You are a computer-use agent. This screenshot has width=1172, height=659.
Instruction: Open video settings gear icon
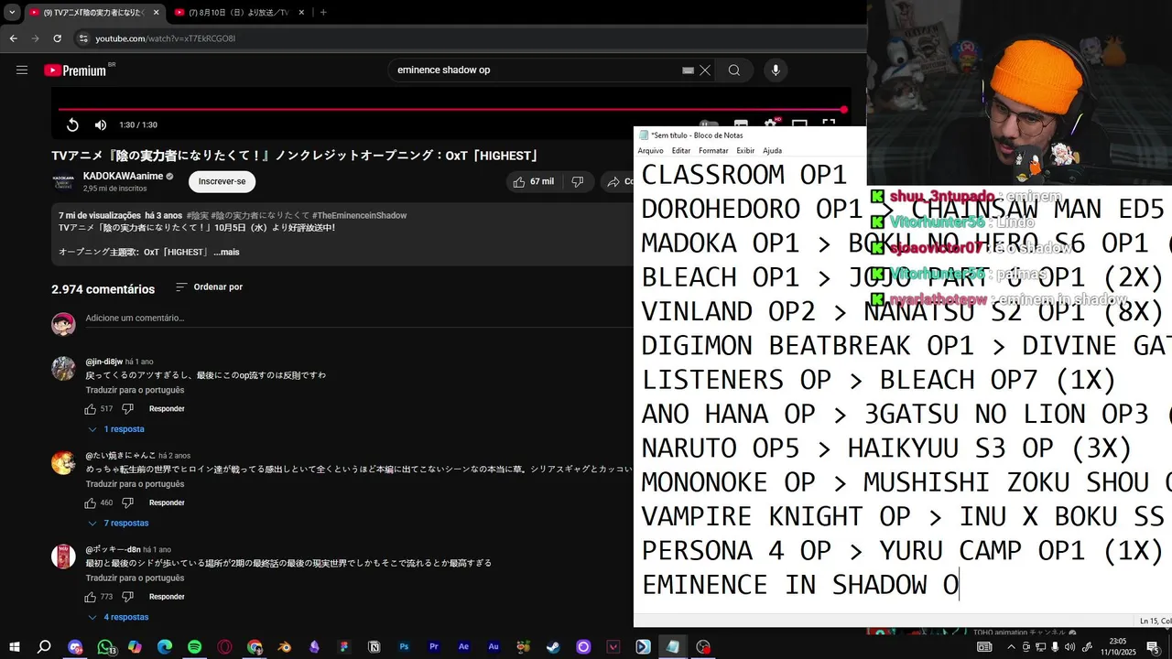click(770, 124)
